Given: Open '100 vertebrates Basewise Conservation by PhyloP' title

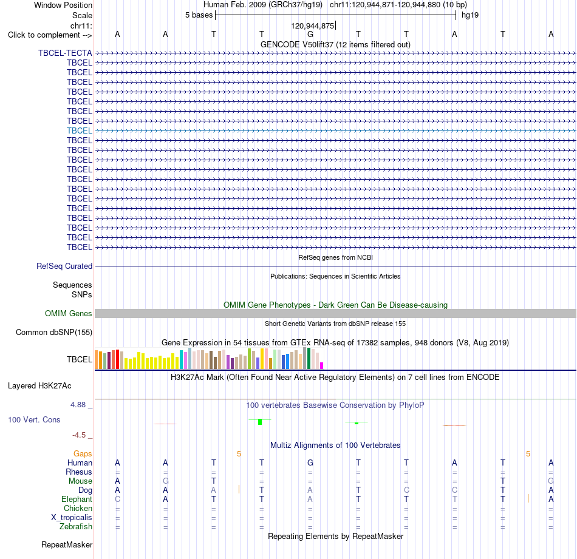Looking at the screenshot, I should click(335, 405).
